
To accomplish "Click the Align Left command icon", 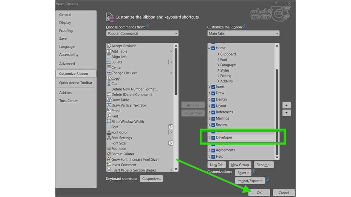I will [x=109, y=57].
